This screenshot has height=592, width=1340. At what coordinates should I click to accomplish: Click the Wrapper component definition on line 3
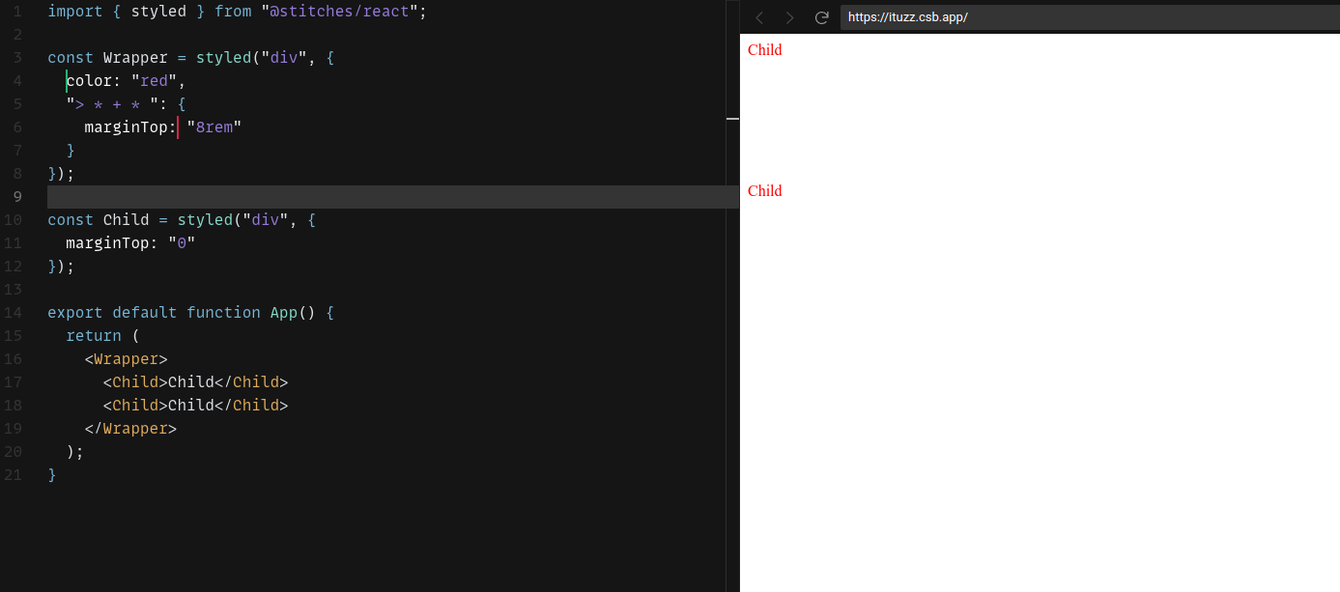134,57
